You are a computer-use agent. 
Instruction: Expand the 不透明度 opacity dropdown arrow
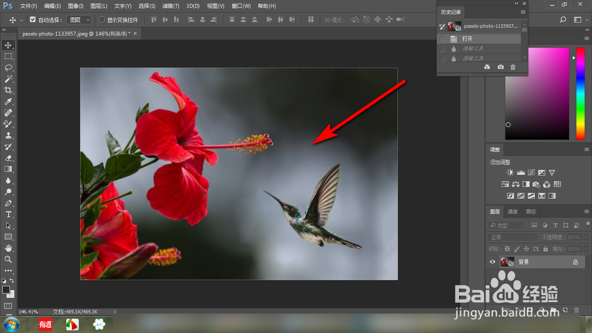coord(586,237)
